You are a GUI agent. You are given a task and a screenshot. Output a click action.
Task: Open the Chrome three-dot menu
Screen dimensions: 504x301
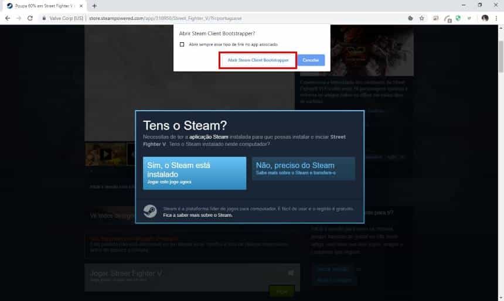[496, 18]
